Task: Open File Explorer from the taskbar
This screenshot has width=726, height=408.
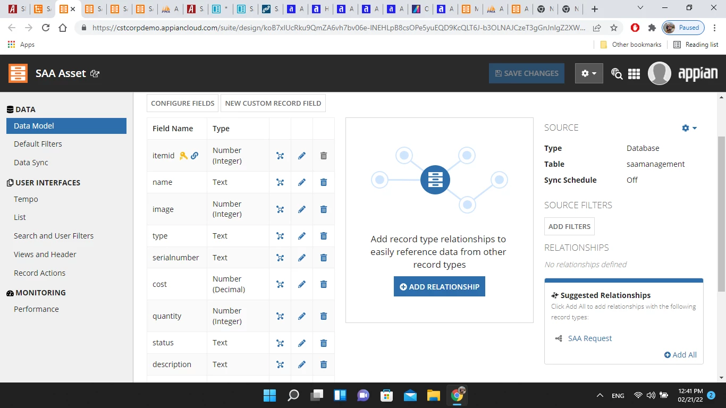Action: (x=434, y=395)
